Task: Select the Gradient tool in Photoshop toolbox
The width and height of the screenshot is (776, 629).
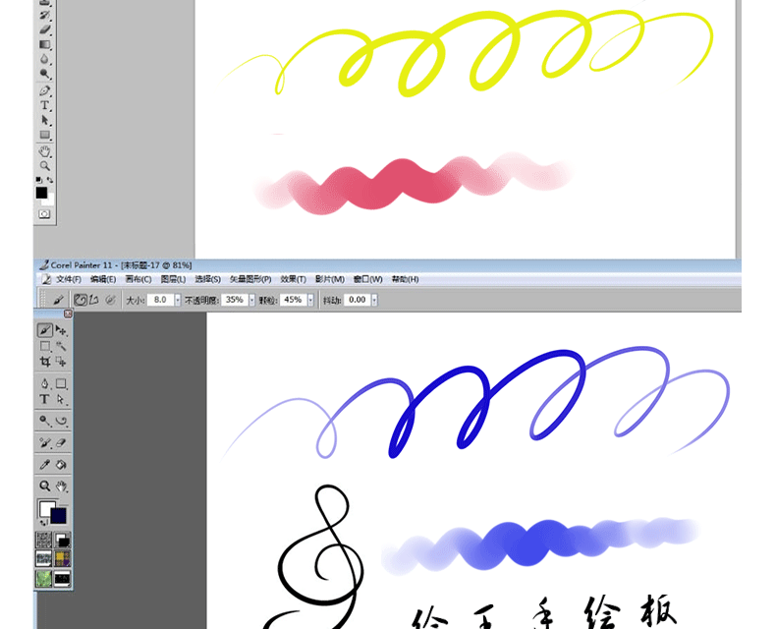Action: pos(44,44)
